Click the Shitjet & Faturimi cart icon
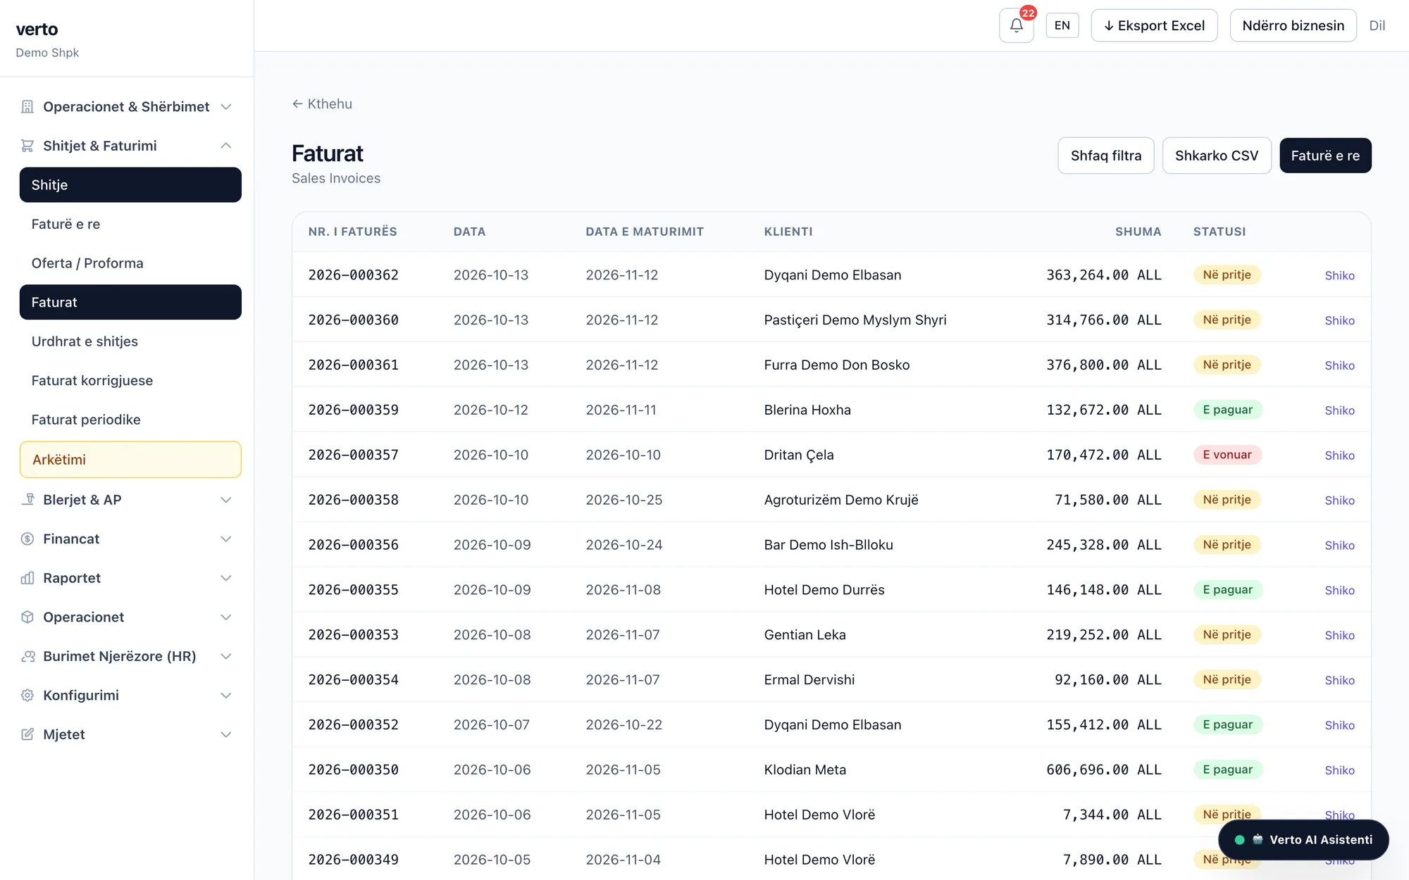Image resolution: width=1409 pixels, height=880 pixels. 27,146
